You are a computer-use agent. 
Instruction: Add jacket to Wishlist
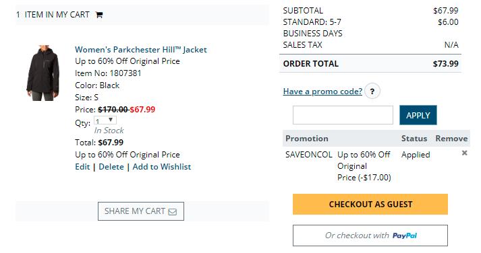point(162,167)
